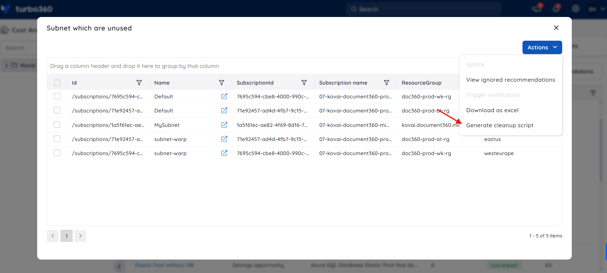This screenshot has width=607, height=273.
Task: Expand the Kovai tree folder
Action: click(6, 65)
